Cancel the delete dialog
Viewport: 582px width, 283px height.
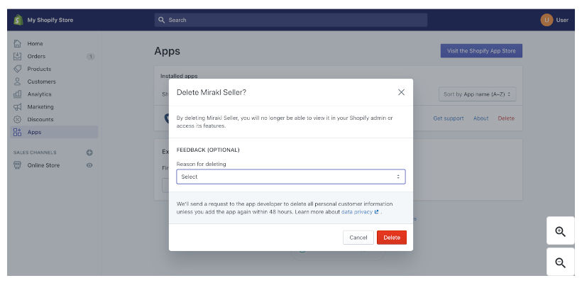coord(358,238)
